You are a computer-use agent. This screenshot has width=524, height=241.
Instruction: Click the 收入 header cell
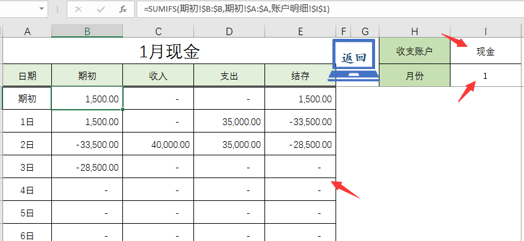(158, 76)
